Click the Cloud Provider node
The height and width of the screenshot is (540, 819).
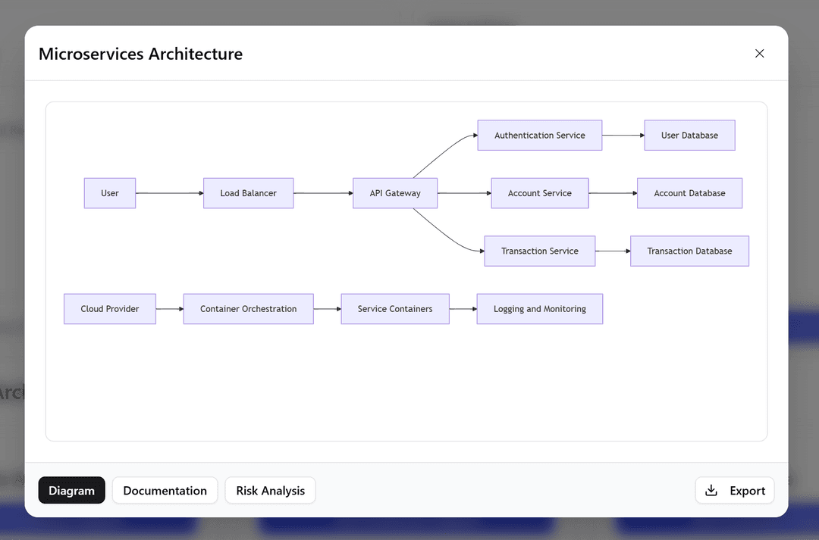(x=109, y=309)
